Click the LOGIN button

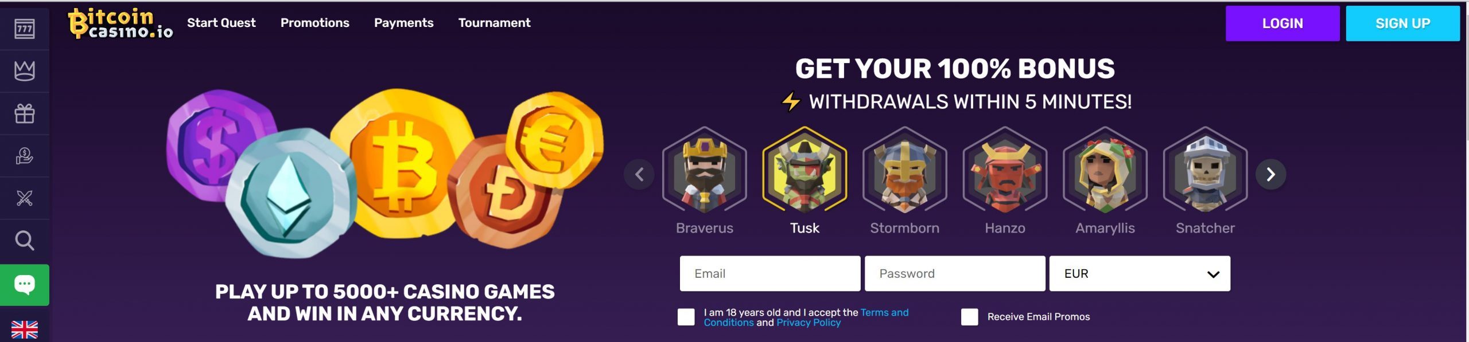click(x=1282, y=23)
